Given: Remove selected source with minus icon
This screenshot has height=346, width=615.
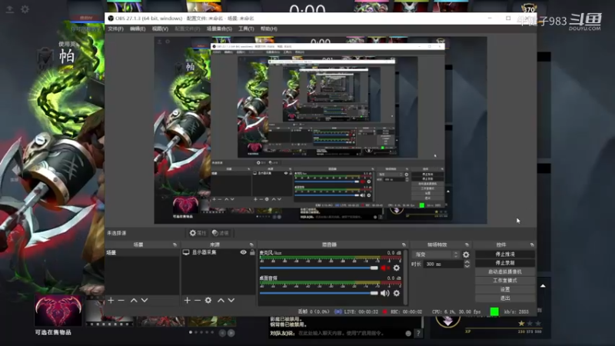Looking at the screenshot, I should pos(198,300).
